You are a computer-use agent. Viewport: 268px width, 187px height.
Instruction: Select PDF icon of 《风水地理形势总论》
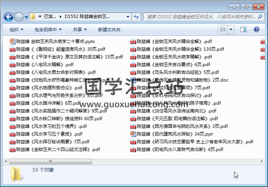[x=12, y=88]
